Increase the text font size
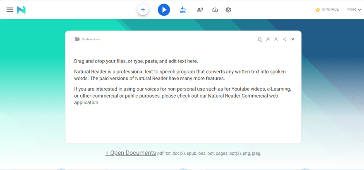364x170 pixels. tap(268, 39)
